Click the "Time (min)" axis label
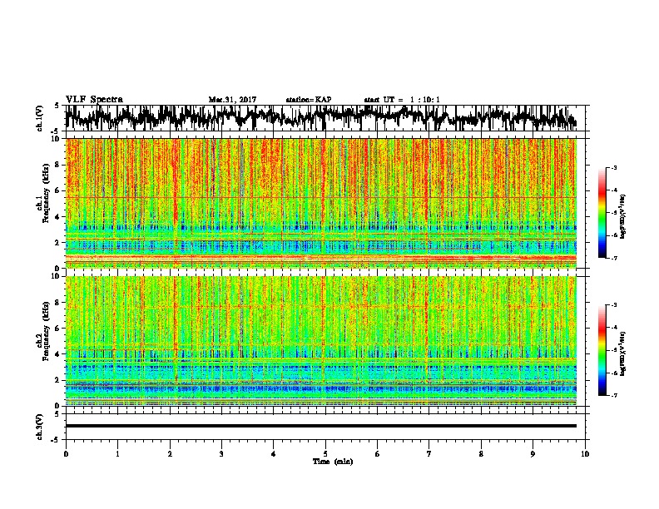Screen dimensions: 659x509 click(333, 462)
